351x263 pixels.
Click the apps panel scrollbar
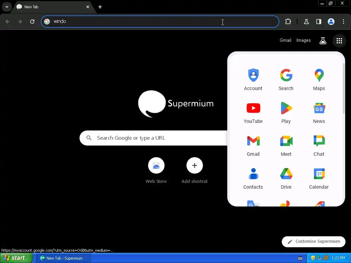tap(343, 89)
